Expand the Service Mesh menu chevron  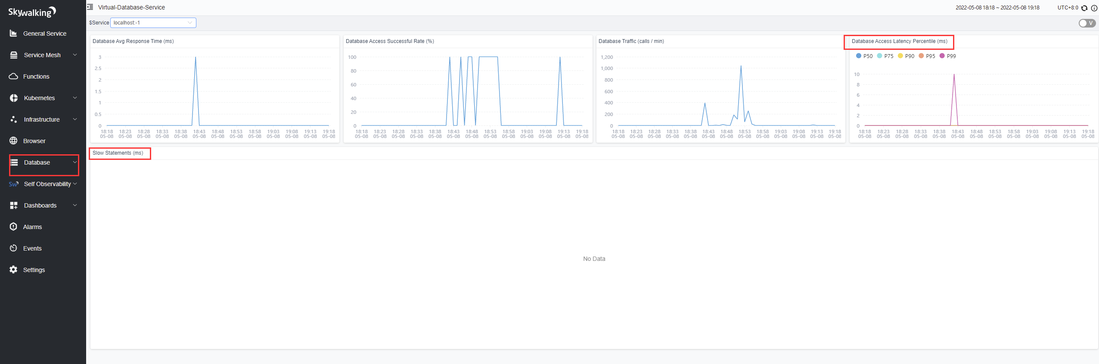point(75,55)
